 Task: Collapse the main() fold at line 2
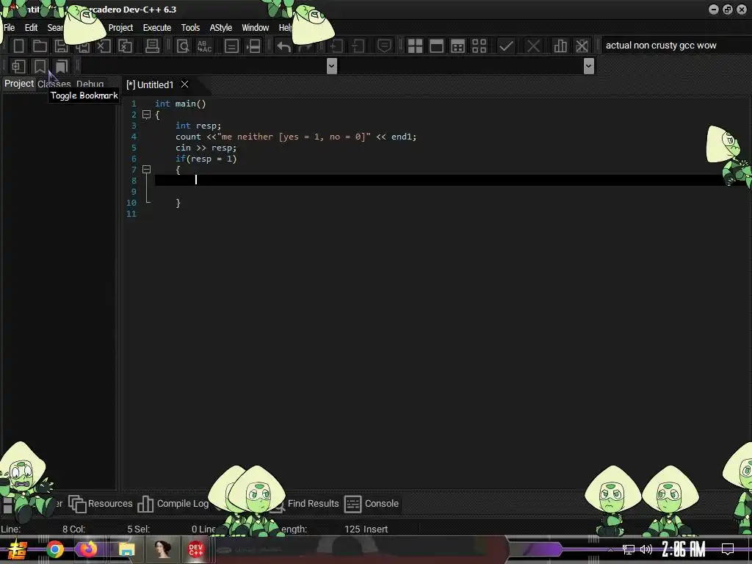click(147, 115)
